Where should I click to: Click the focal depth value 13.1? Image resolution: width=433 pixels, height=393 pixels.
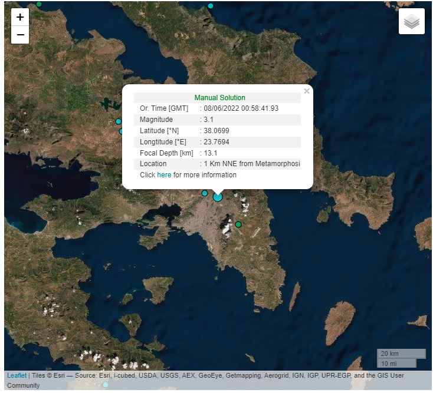coord(211,153)
